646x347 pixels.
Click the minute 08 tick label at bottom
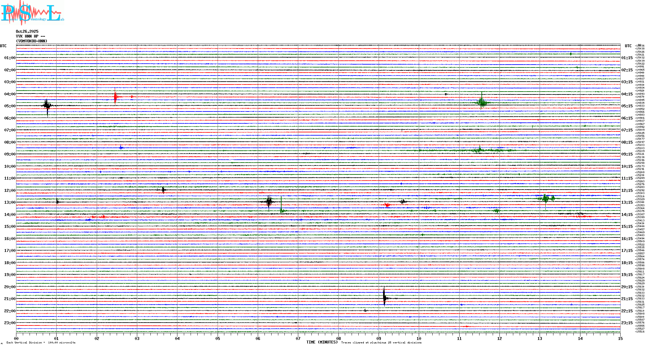click(x=338, y=338)
